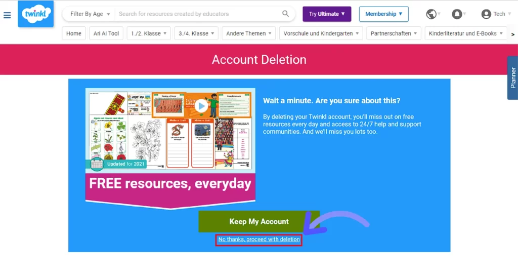
Task: Open the Filter By Age dropdown
Action: click(x=90, y=14)
